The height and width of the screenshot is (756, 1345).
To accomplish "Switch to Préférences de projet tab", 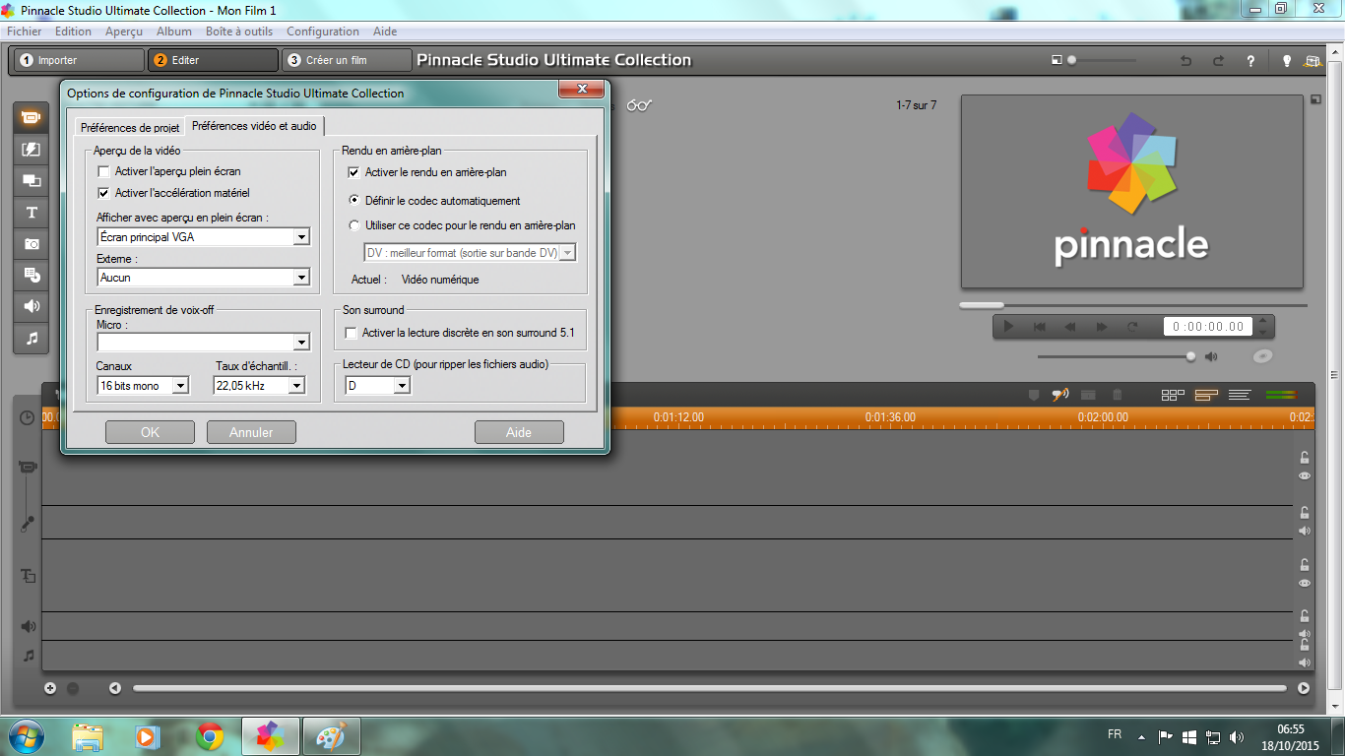I will 130,128.
